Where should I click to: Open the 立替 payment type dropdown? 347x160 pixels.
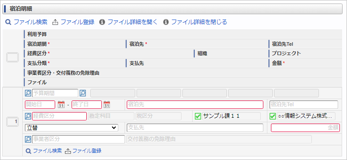(x=72, y=128)
